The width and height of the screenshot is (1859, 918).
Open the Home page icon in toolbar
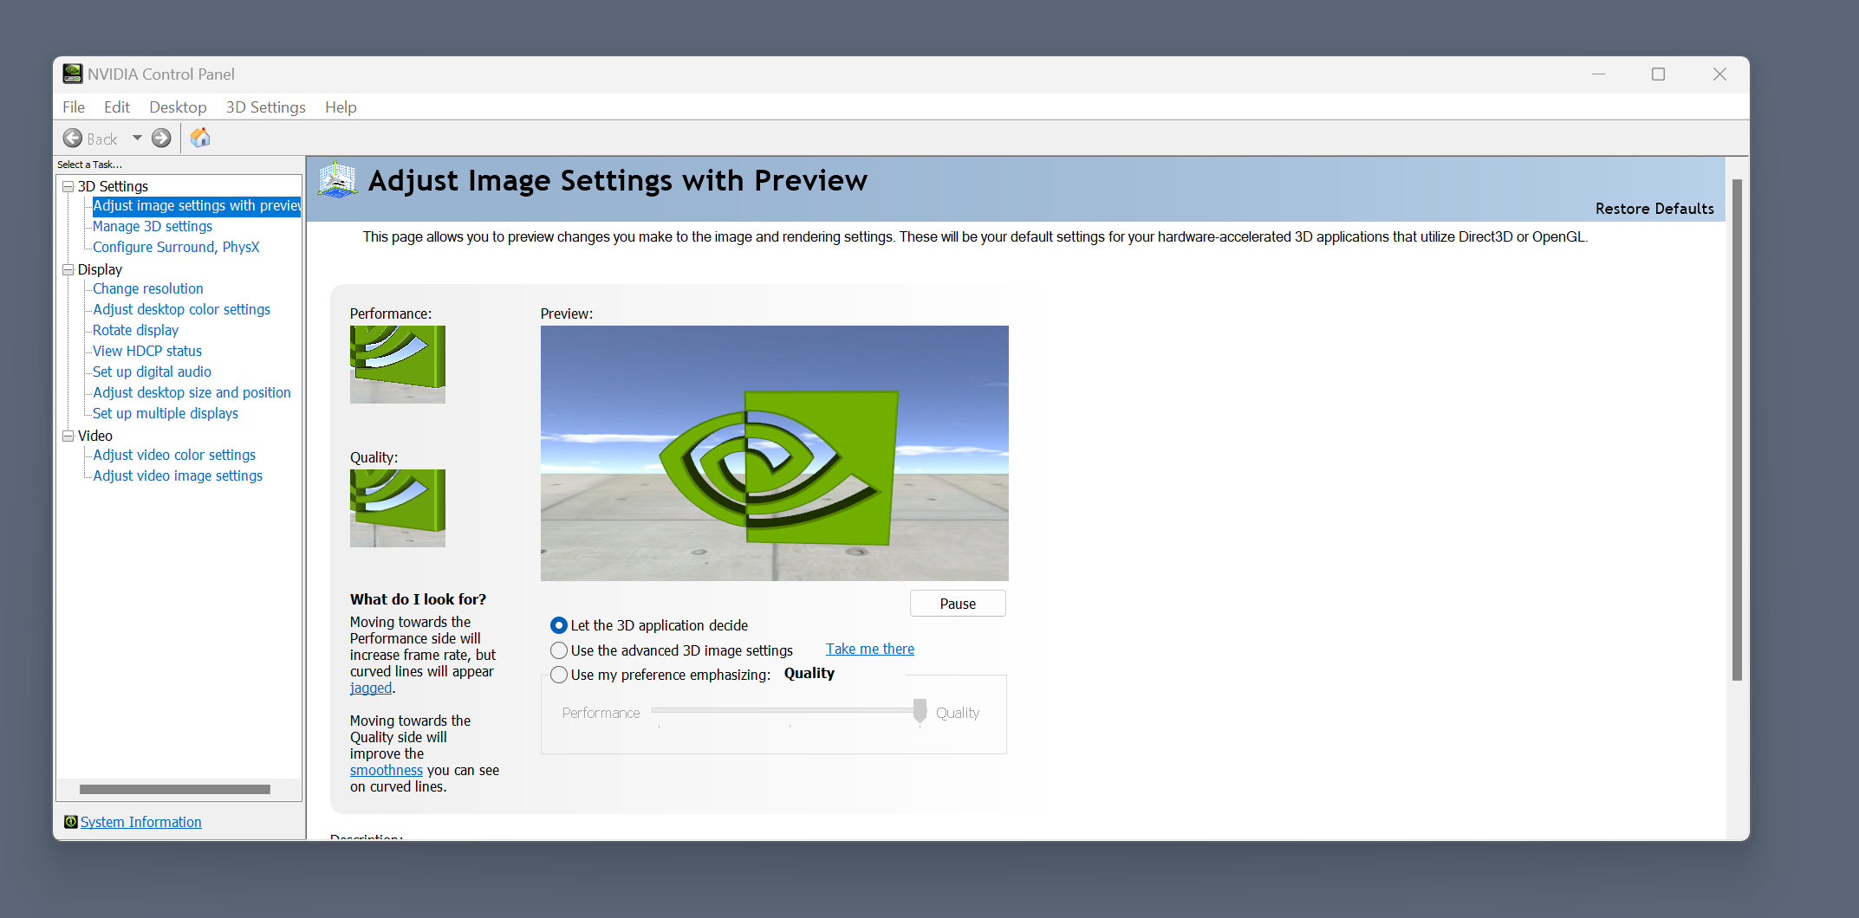point(200,138)
